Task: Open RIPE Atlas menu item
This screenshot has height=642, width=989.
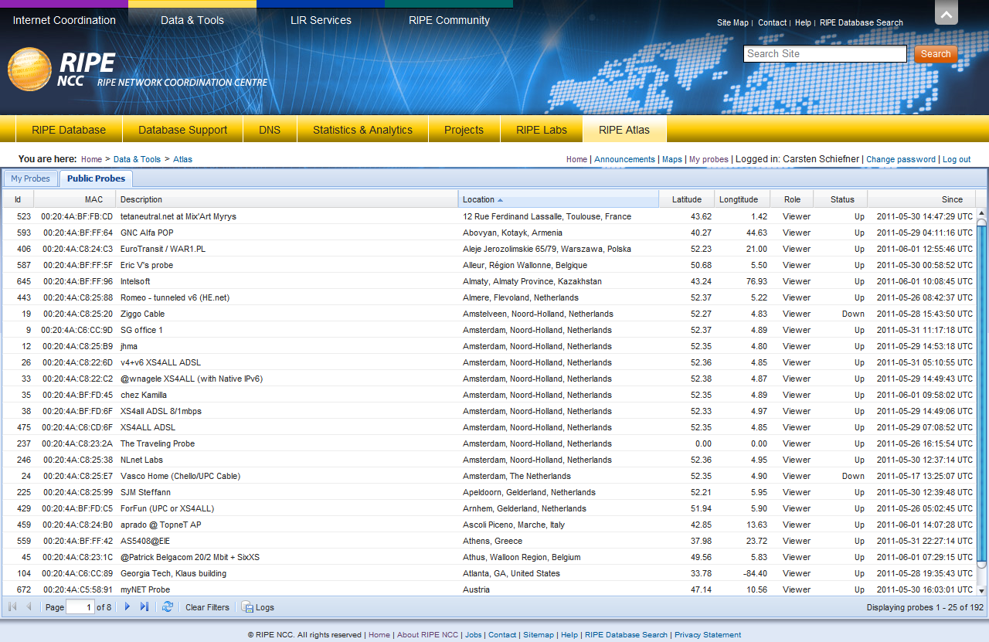Action: 624,130
